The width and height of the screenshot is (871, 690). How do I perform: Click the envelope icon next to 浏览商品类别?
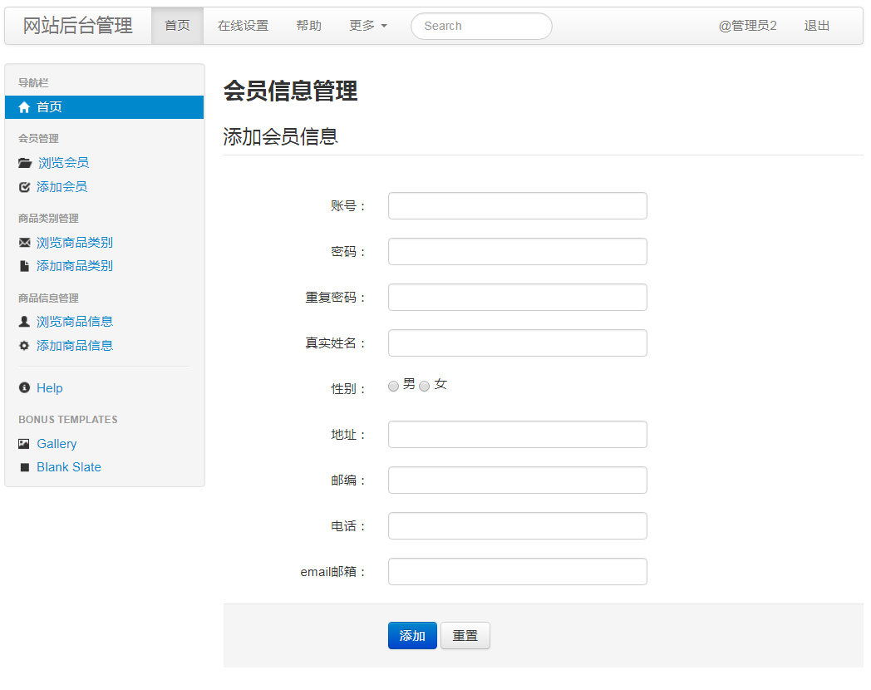24,242
